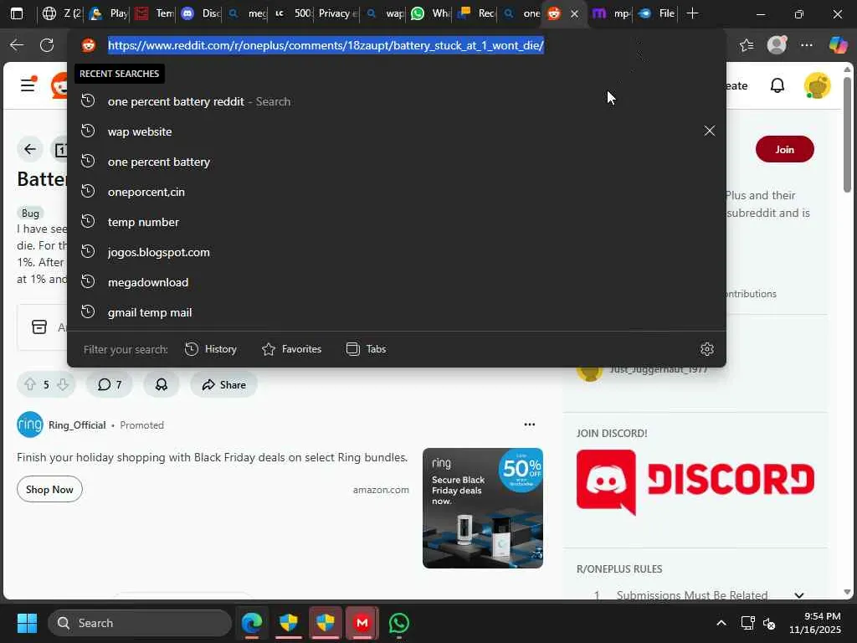
Task: Open the Discord join banner
Action: (695, 482)
